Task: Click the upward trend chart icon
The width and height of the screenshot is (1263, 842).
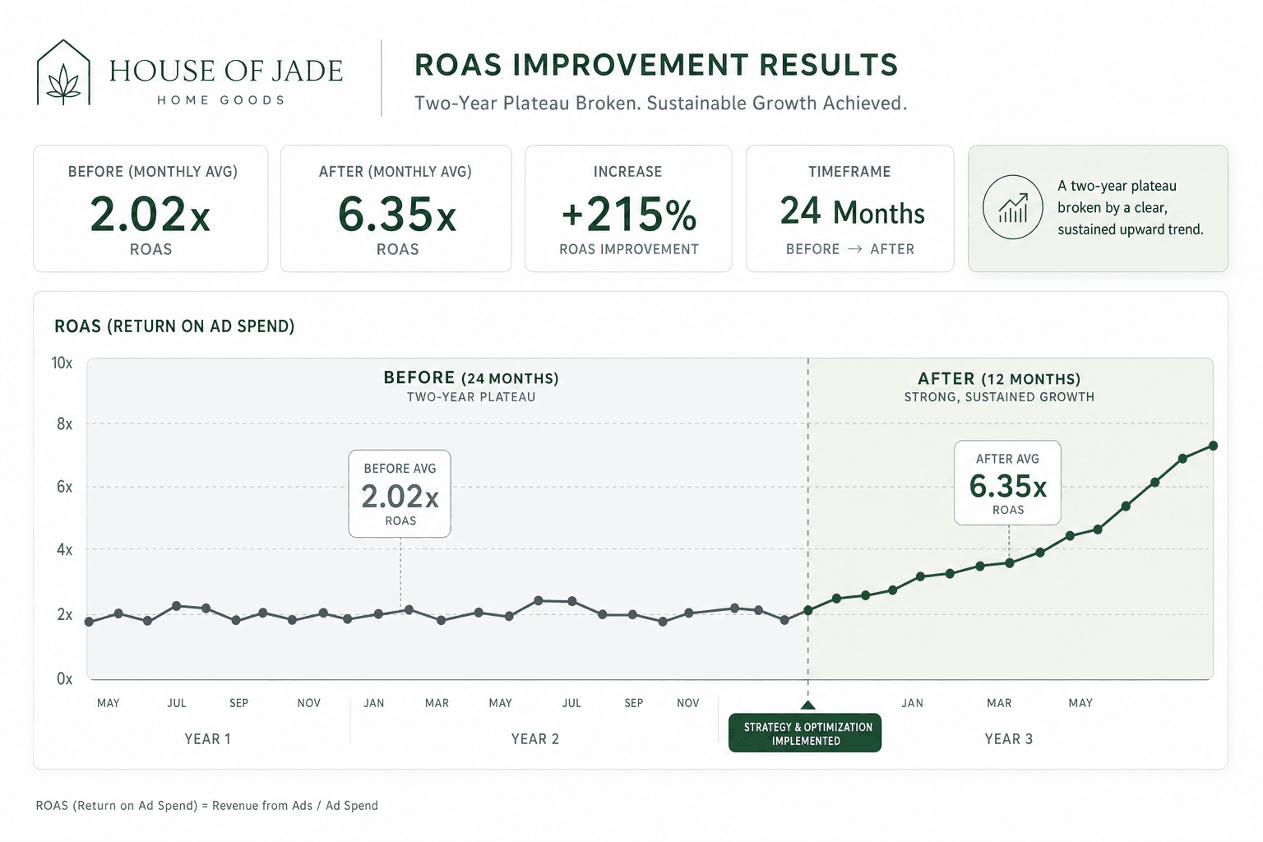Action: pyautogui.click(x=1013, y=207)
